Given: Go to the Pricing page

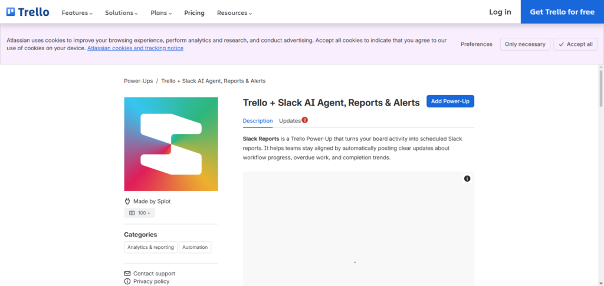Looking at the screenshot, I should [x=194, y=13].
